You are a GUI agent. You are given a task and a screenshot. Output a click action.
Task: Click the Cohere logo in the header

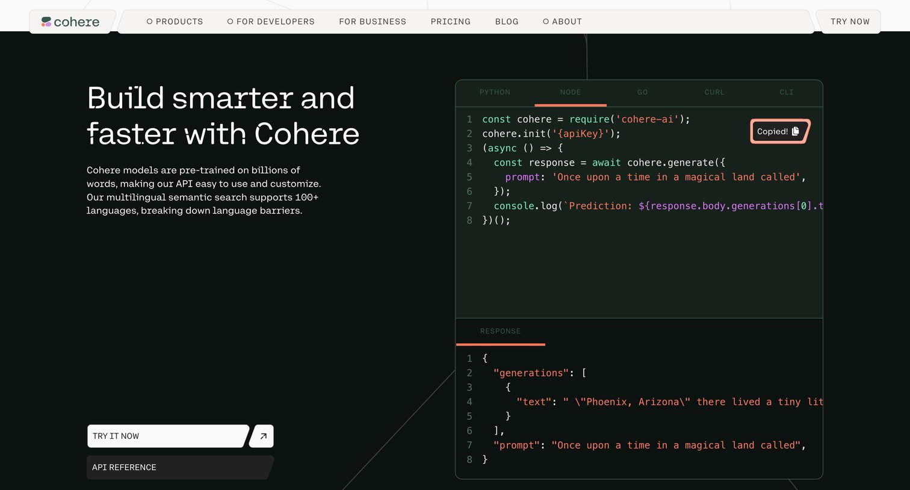pyautogui.click(x=70, y=22)
